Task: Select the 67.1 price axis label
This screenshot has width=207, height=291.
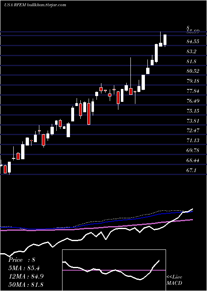Action: pyautogui.click(x=191, y=170)
